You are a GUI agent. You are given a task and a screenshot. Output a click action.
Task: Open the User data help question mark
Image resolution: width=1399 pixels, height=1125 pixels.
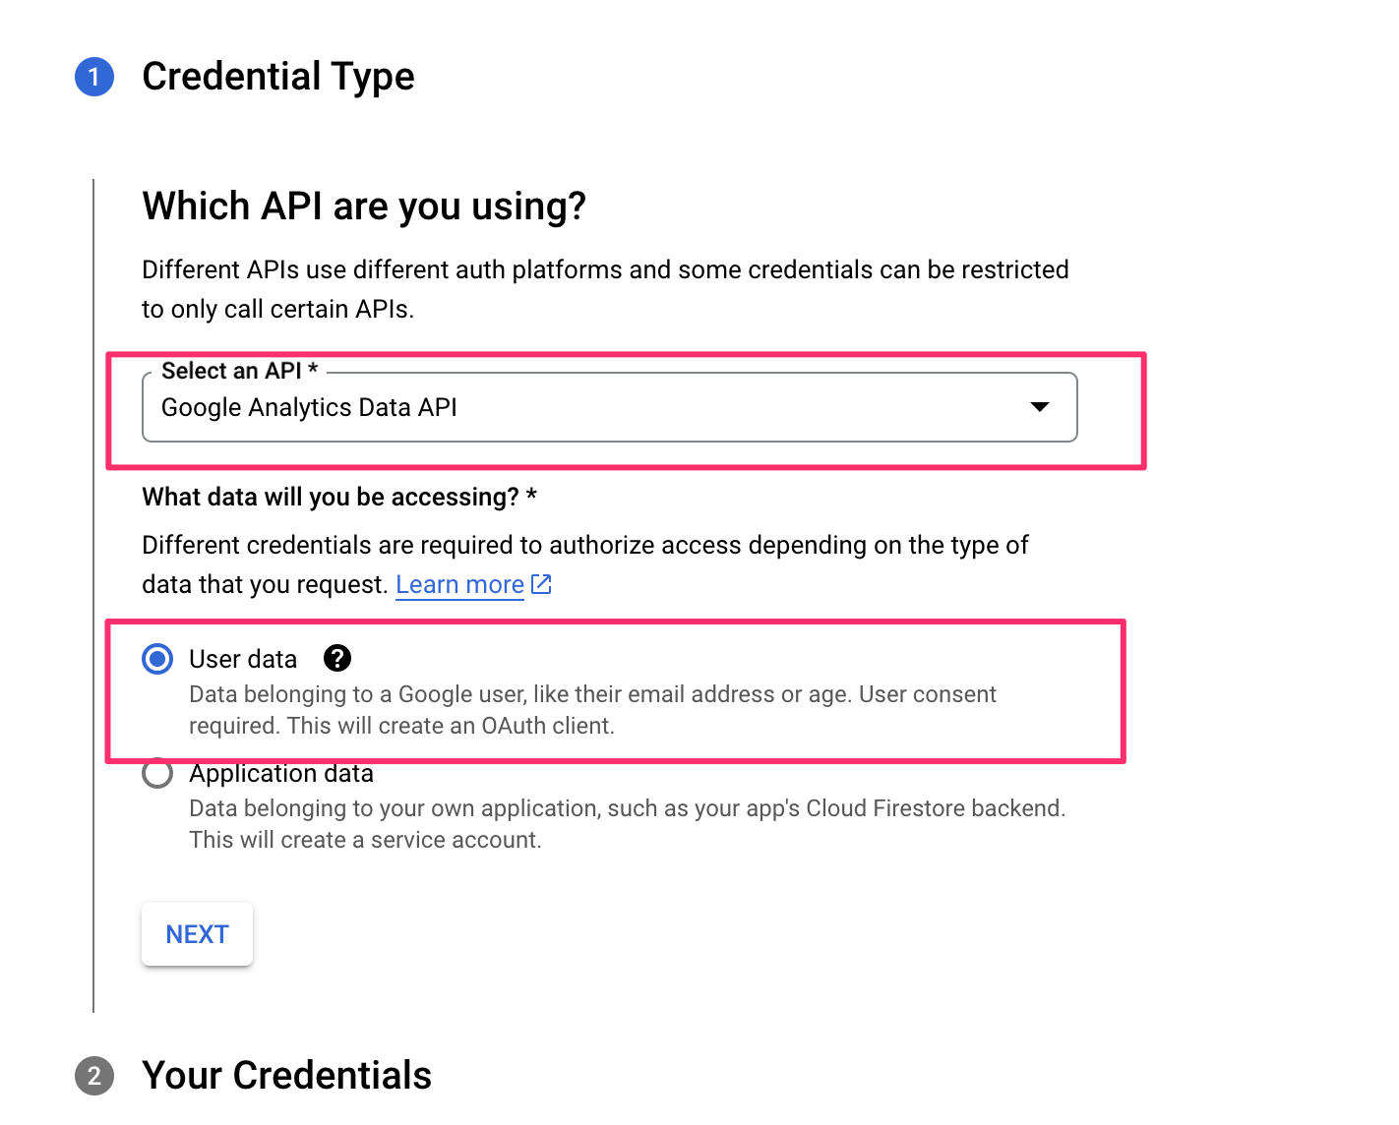337,658
